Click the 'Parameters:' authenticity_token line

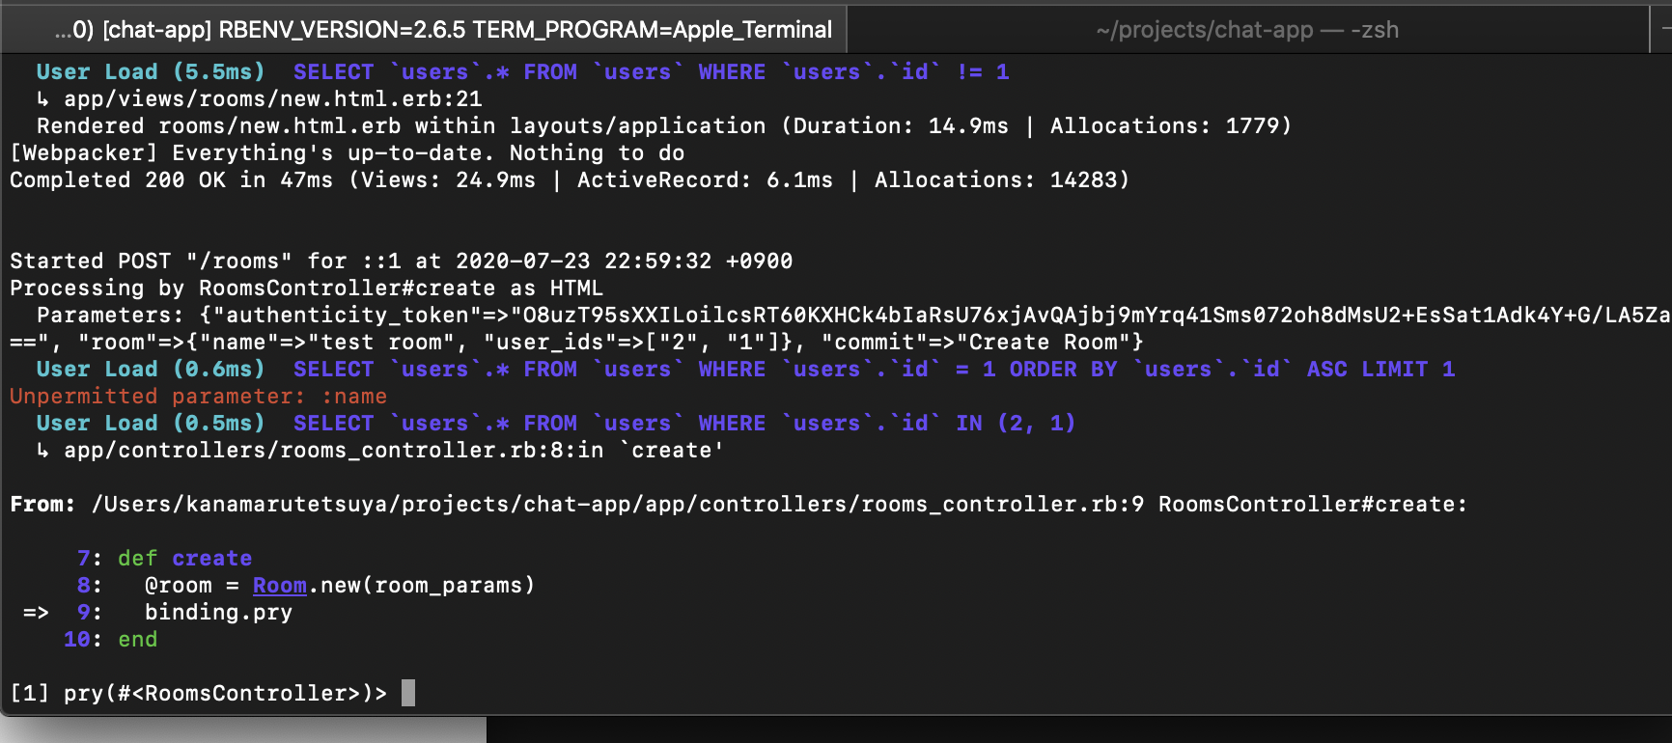pyautogui.click(x=853, y=316)
